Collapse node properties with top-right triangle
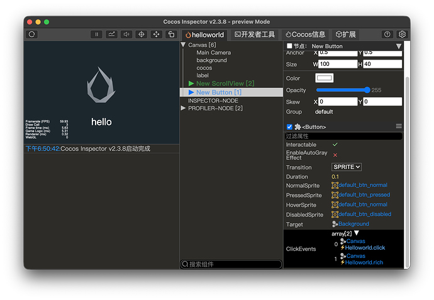This screenshot has height=300, width=434. click(399, 46)
